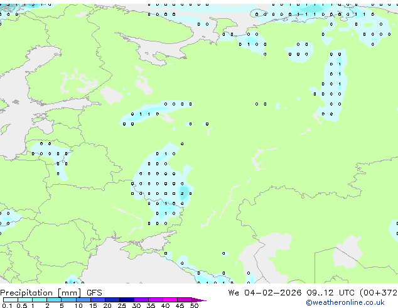Click the legend label '0.5'

click(x=22, y=305)
